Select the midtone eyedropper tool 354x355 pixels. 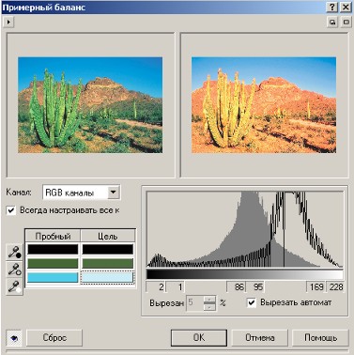(14, 270)
